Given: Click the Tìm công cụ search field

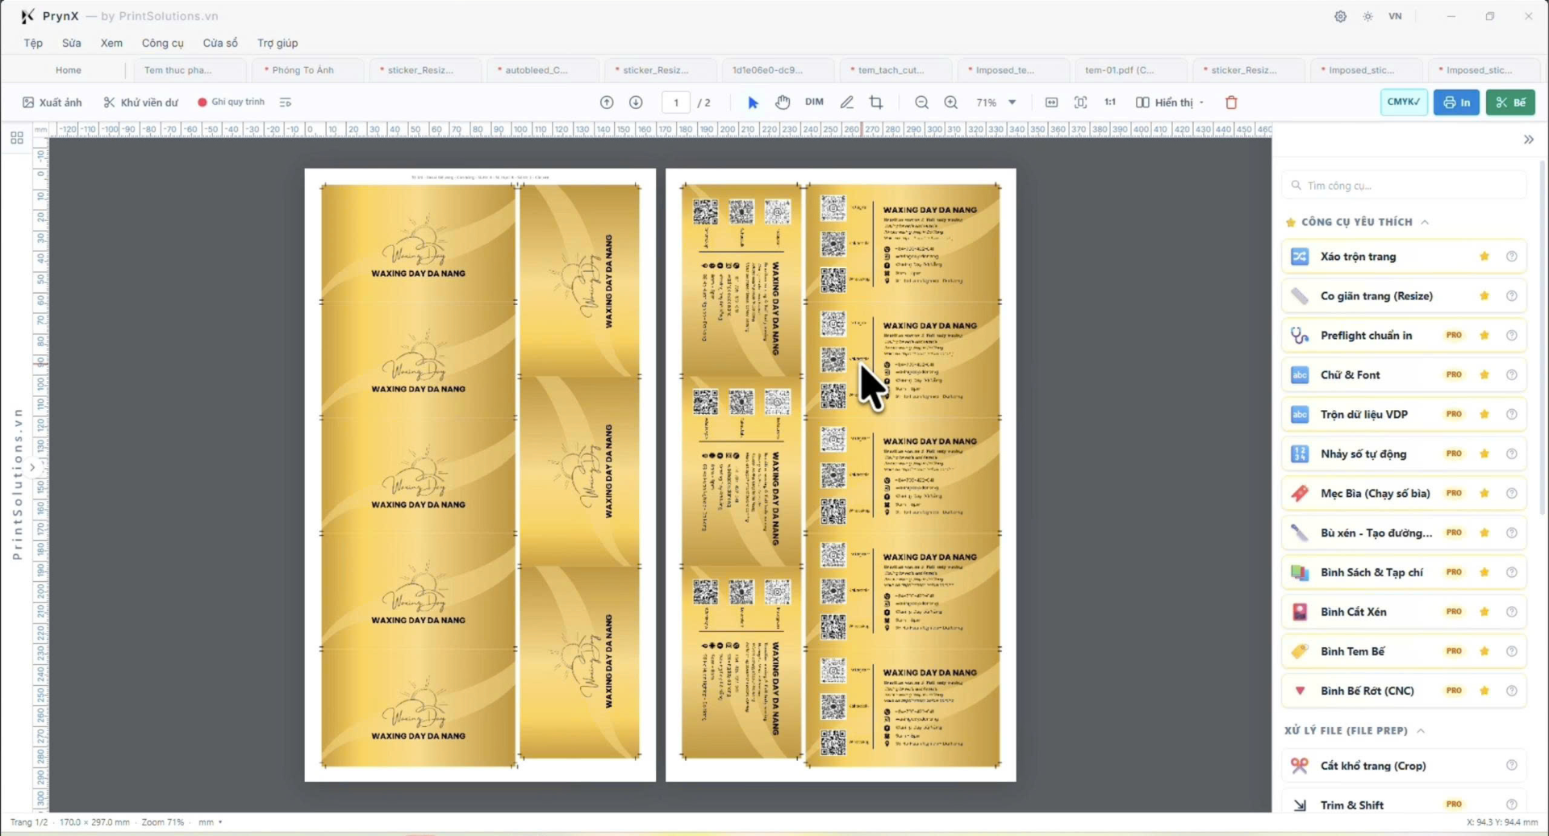Looking at the screenshot, I should 1404,186.
